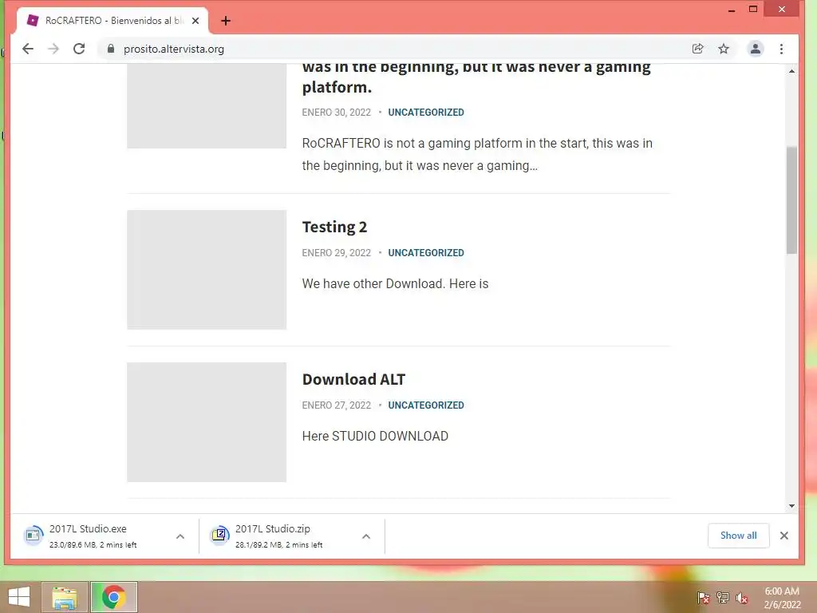Click the Chrome taskbar icon
The width and height of the screenshot is (817, 613).
pos(113,597)
